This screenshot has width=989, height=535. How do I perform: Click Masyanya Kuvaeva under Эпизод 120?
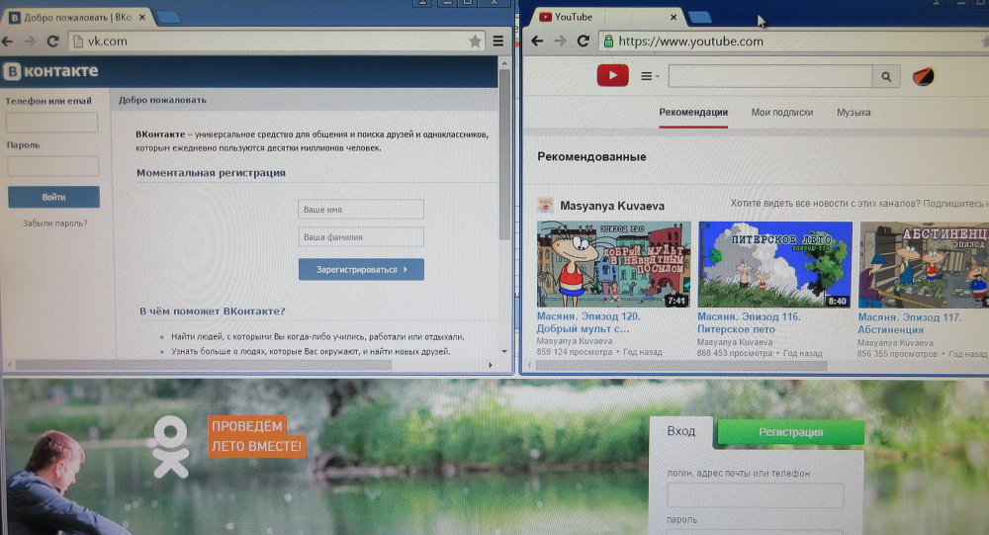574,341
